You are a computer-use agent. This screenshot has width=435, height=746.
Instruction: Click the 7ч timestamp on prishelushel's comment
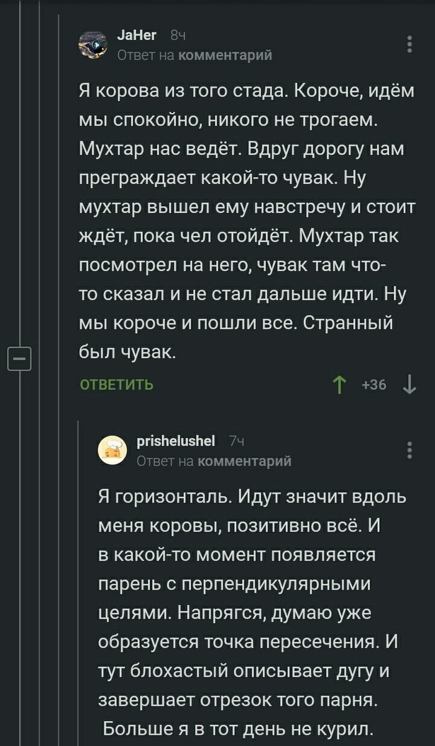pyautogui.click(x=236, y=441)
